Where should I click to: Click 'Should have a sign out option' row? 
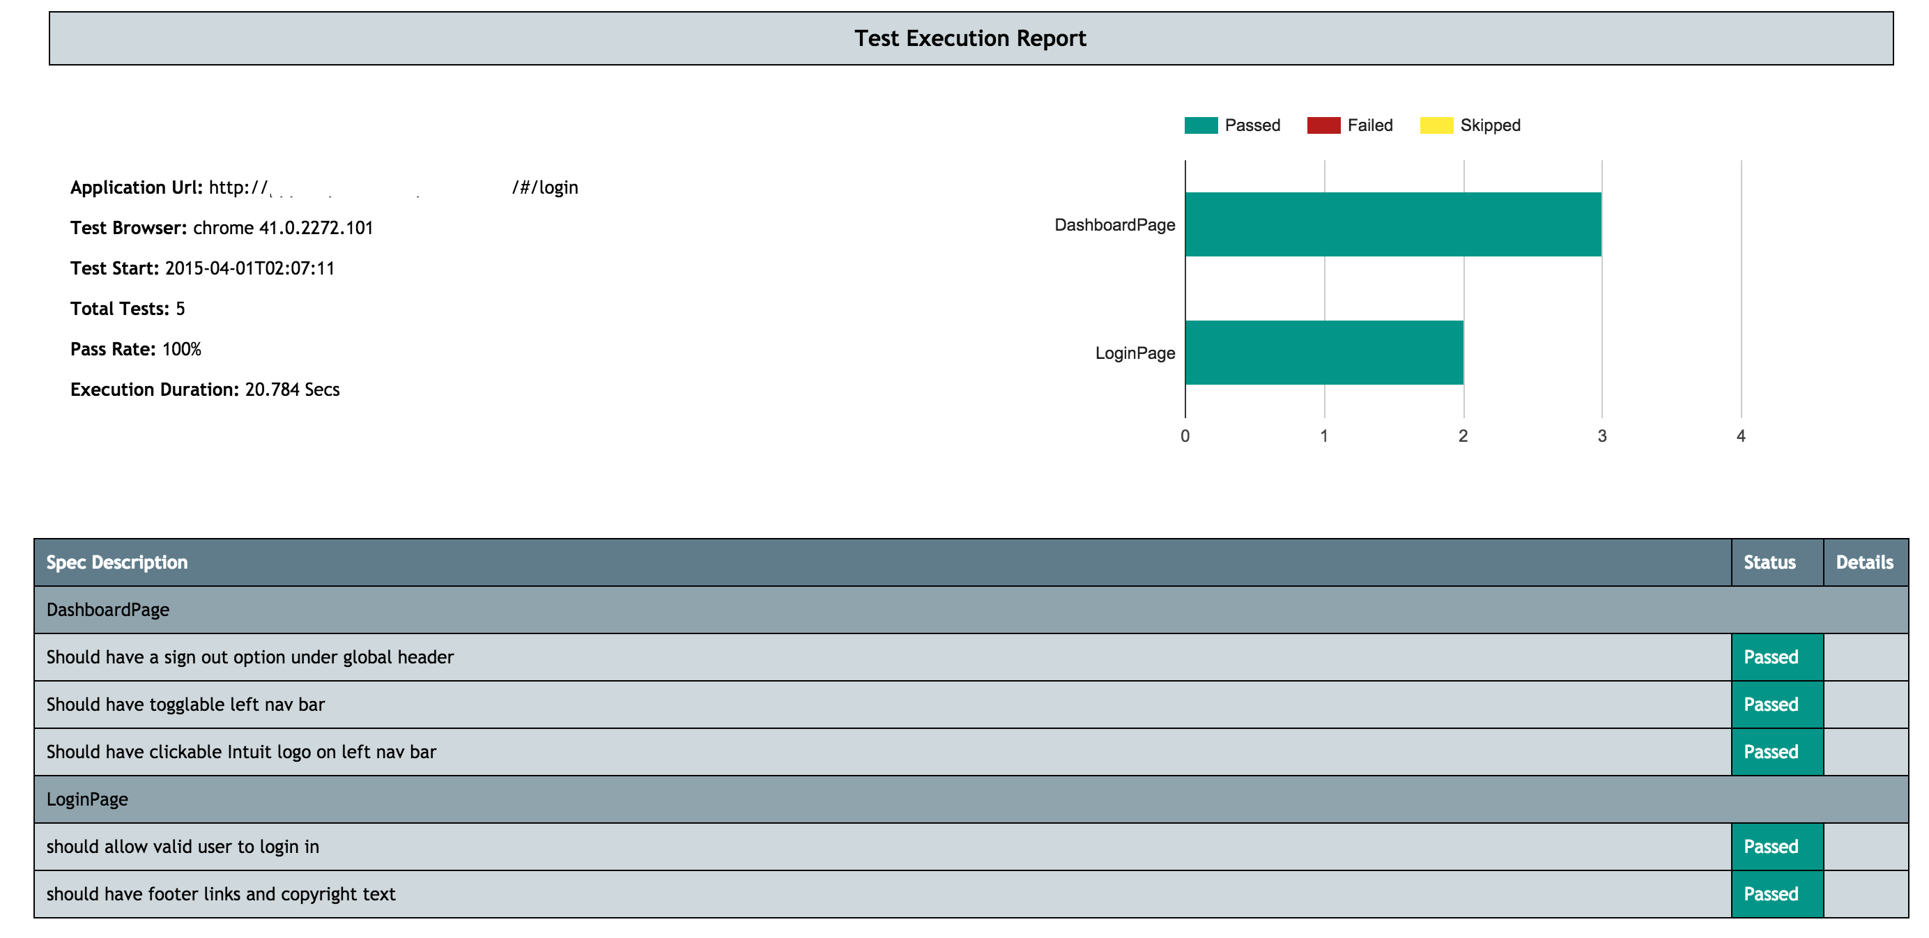coord(249,656)
